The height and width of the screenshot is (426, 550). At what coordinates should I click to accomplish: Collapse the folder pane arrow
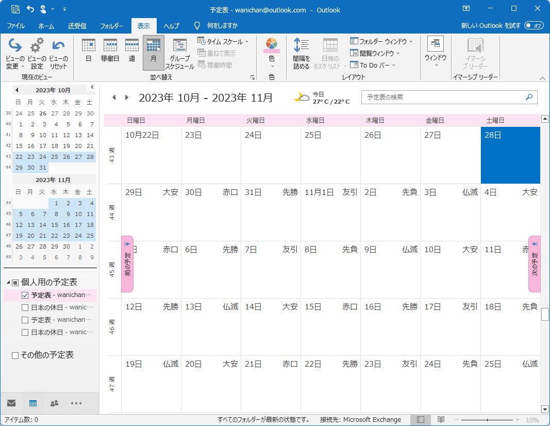pyautogui.click(x=92, y=87)
